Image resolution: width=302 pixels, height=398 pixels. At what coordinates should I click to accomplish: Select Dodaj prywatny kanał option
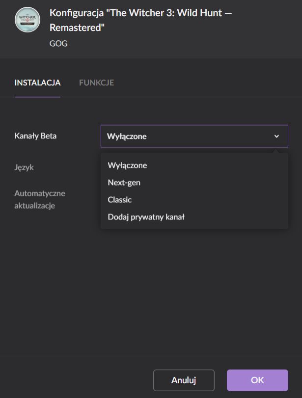click(146, 217)
